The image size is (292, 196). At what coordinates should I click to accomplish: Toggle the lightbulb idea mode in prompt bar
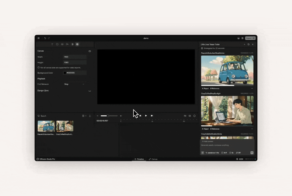(203, 153)
